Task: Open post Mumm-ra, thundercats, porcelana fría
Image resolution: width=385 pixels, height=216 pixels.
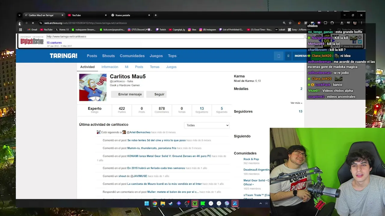Action: 152,148
